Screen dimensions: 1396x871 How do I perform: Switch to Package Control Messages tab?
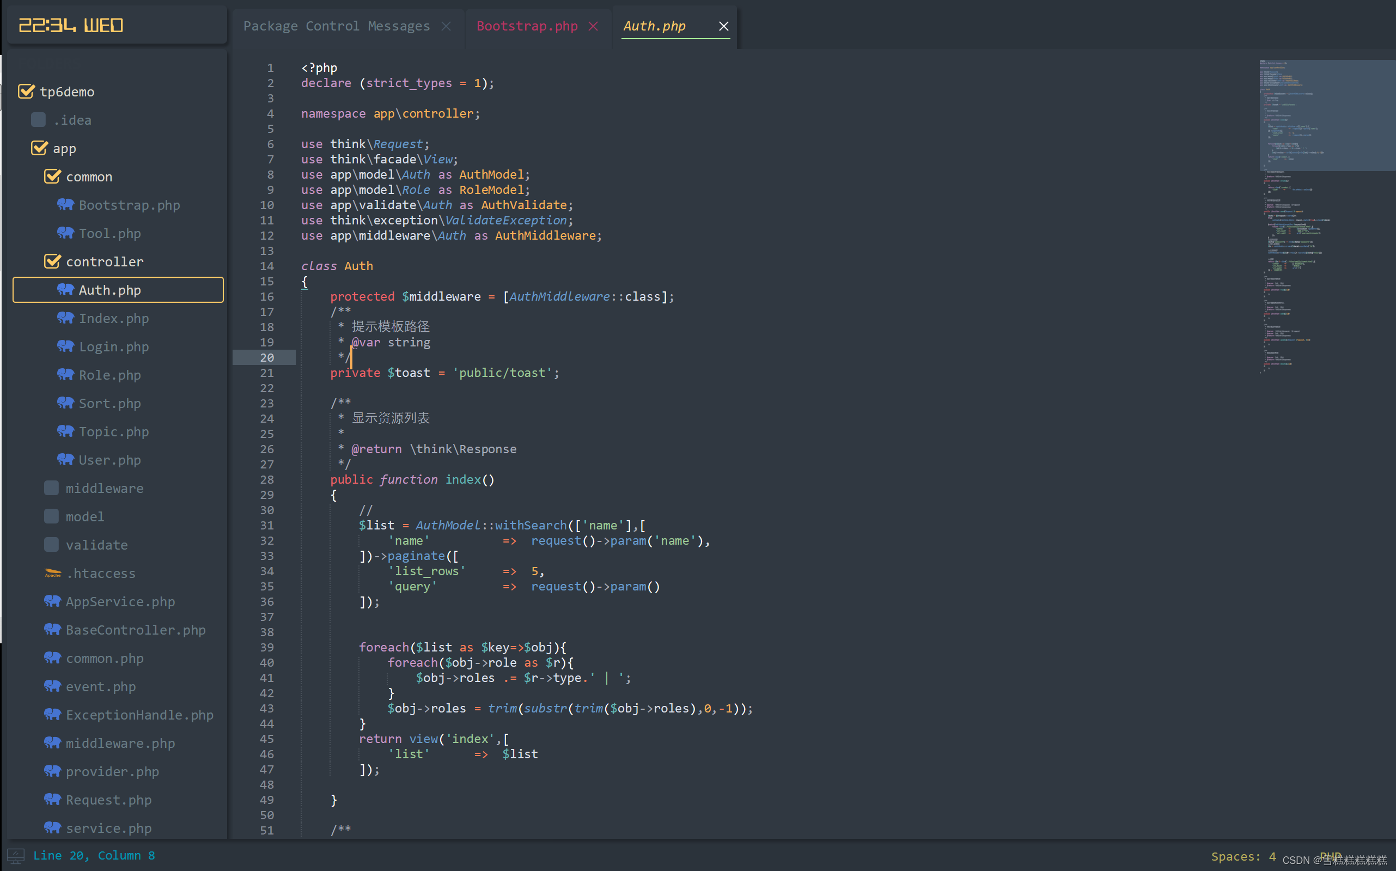tap(336, 26)
